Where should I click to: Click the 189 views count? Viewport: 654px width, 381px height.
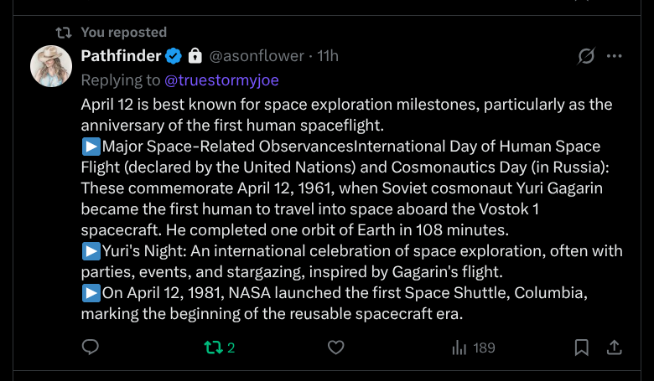click(484, 348)
